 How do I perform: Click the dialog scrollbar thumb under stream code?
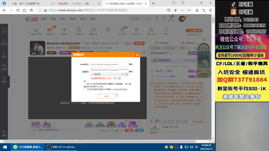97,74
